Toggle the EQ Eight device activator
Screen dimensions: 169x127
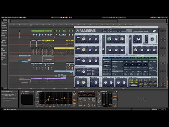(x=36, y=91)
